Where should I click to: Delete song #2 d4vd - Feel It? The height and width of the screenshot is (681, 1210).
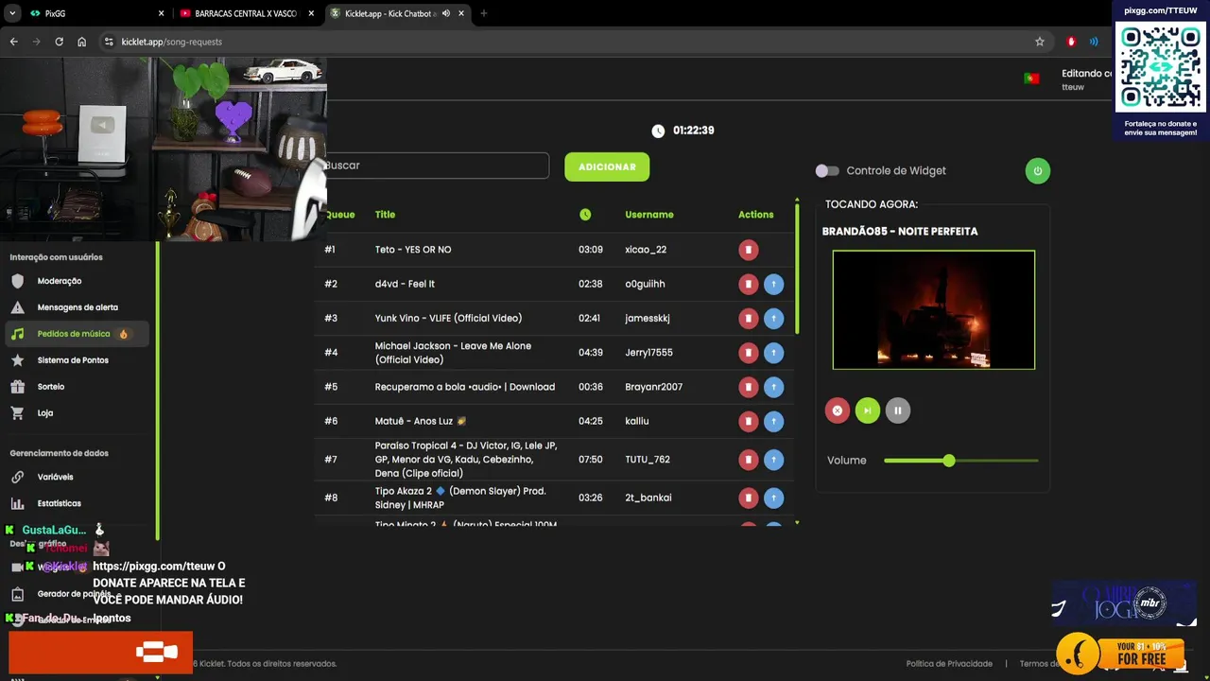tap(749, 284)
